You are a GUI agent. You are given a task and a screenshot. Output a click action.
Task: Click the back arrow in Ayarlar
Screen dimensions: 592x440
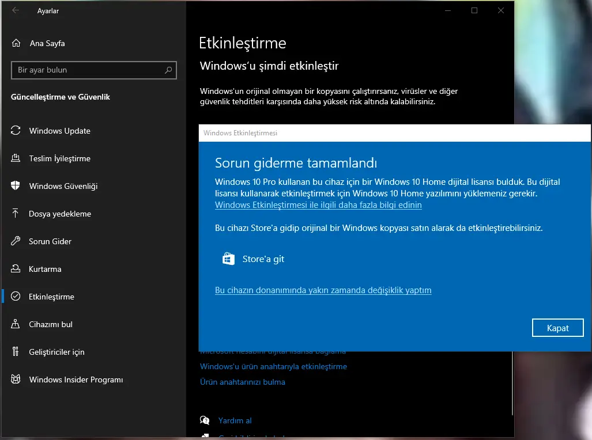16,10
